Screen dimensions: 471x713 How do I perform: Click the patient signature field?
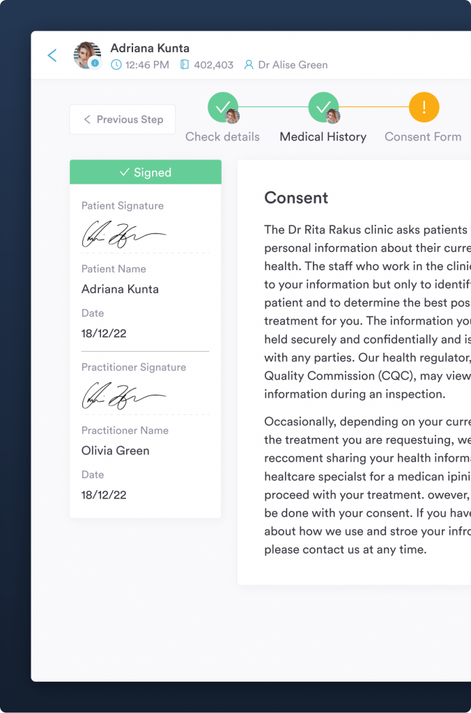point(124,235)
